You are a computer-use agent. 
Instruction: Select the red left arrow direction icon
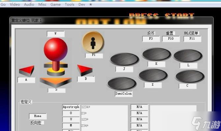tap(27, 70)
